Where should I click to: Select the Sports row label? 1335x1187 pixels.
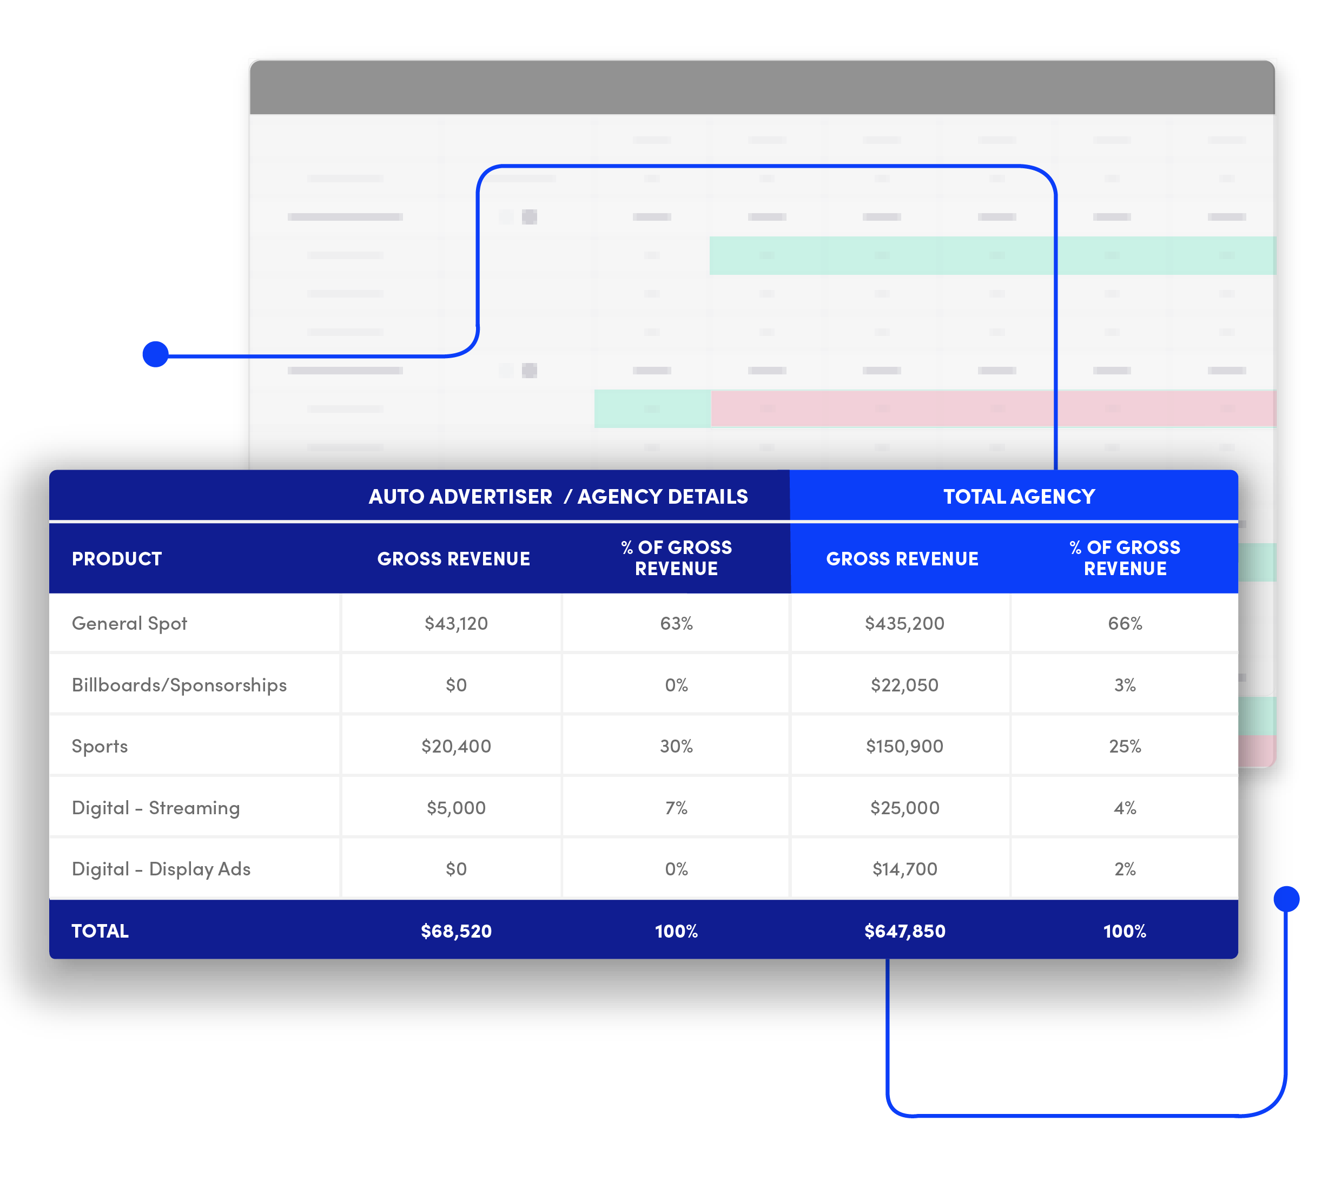[x=100, y=746]
